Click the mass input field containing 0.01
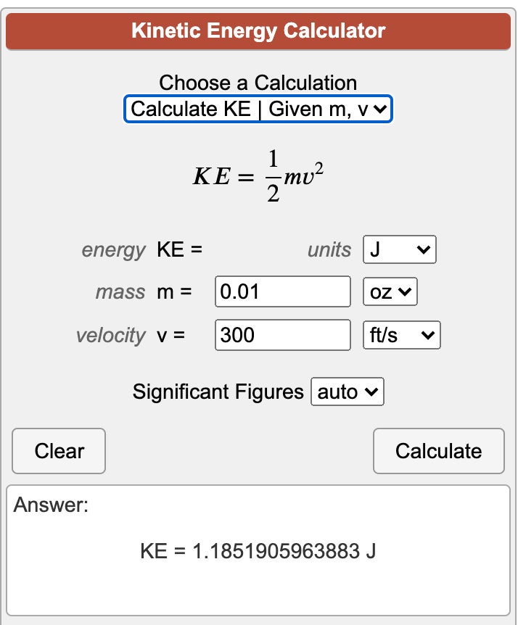This screenshot has width=518, height=625. coord(283,293)
